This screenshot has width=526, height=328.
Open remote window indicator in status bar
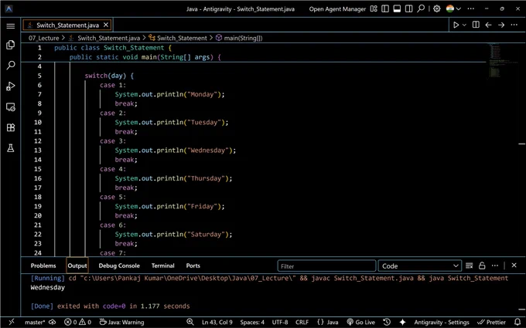click(12, 322)
